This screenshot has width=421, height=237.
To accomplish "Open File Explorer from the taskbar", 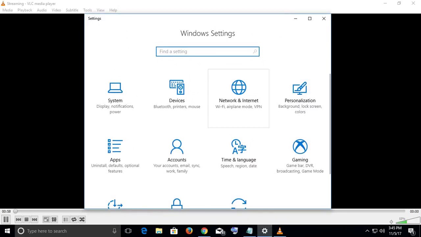I will pos(159,231).
